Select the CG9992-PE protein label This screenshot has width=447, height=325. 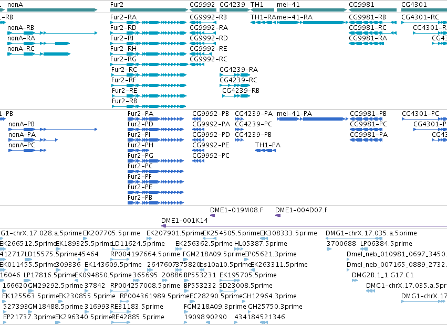(x=211, y=145)
